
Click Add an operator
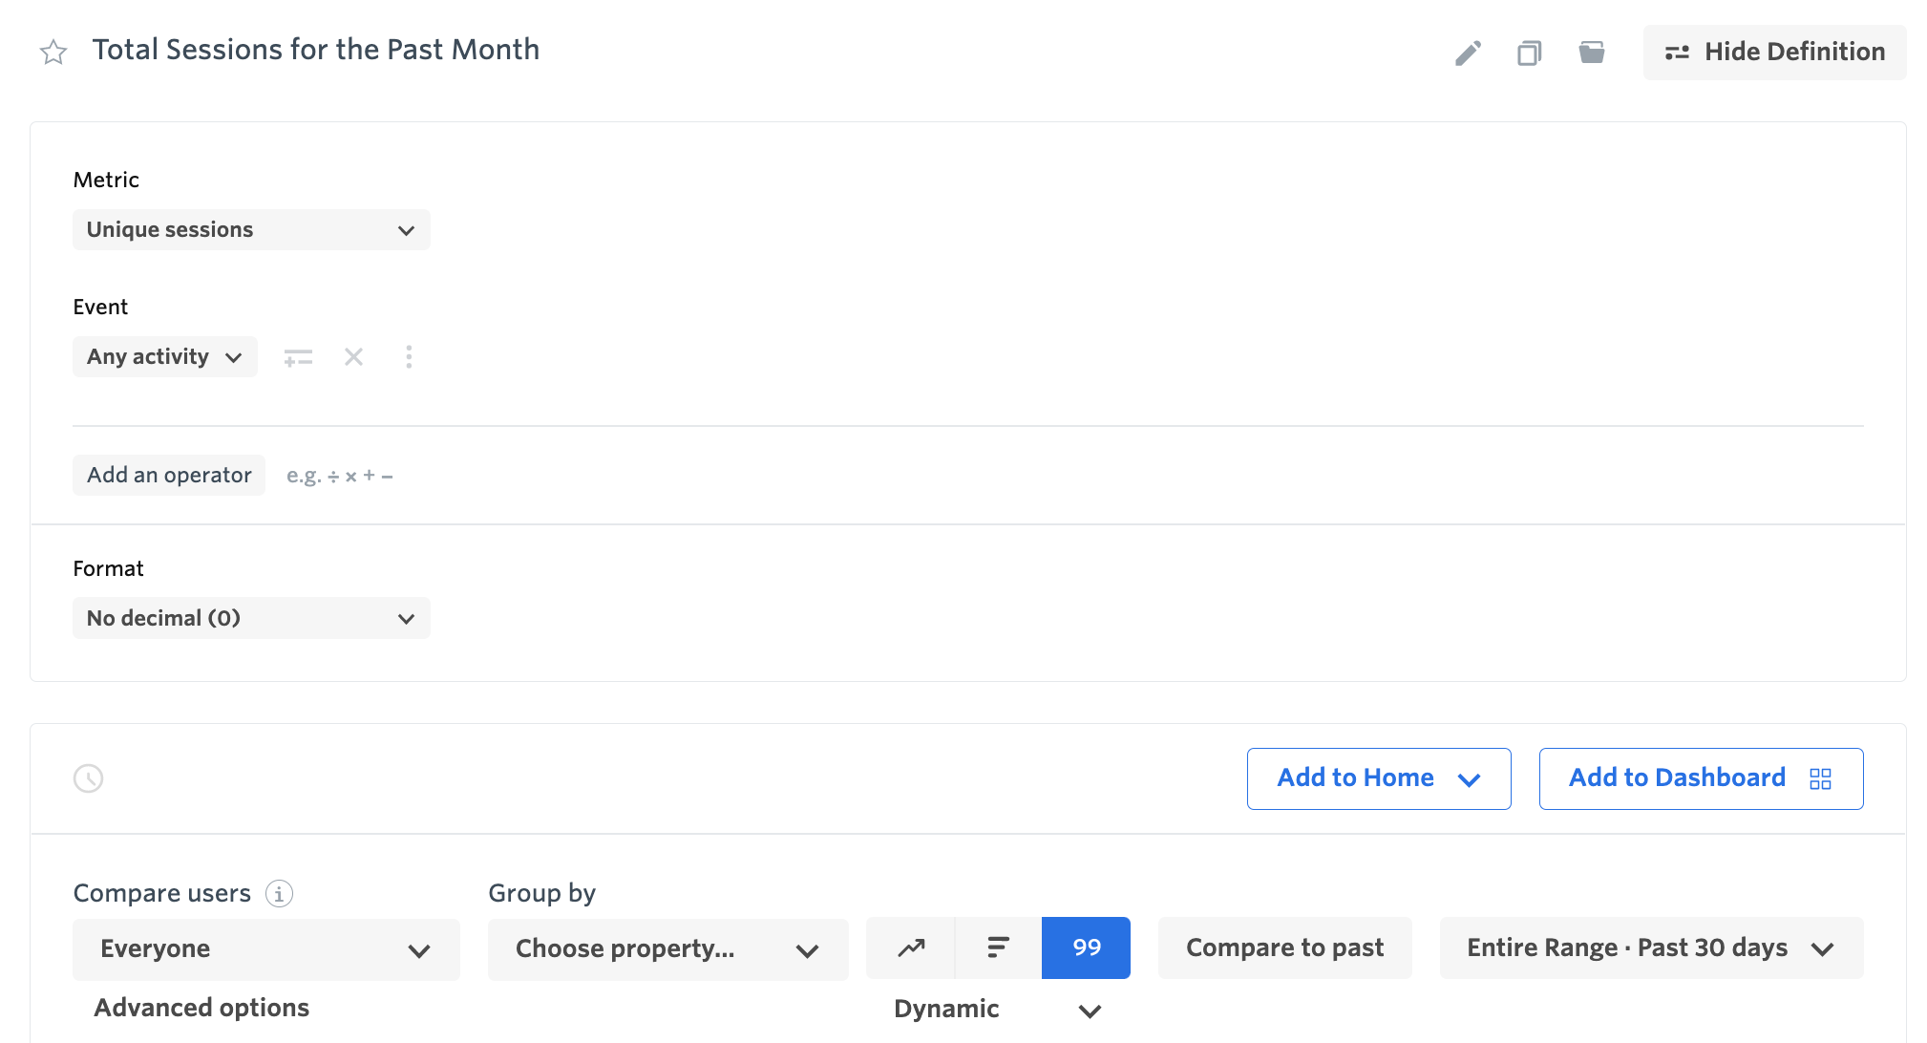point(169,476)
